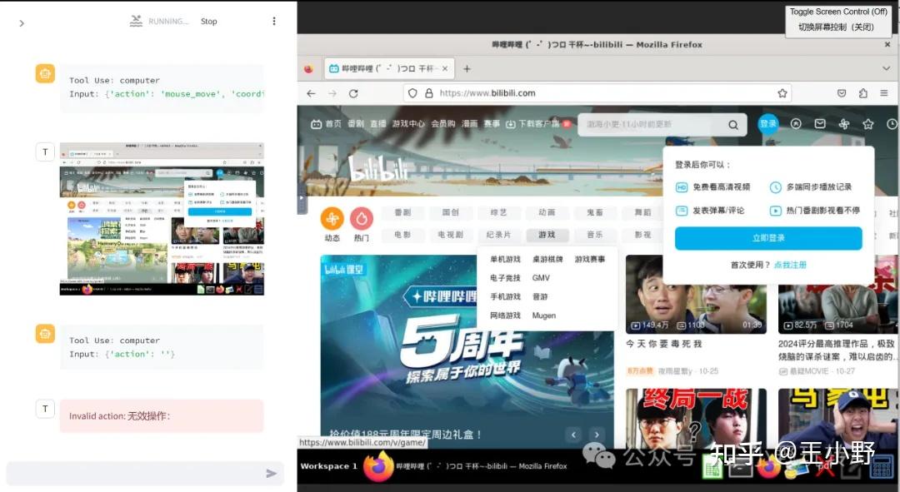Viewport: 900px width, 492px height.
Task: Open the three-dot options menu
Action: pyautogui.click(x=274, y=21)
